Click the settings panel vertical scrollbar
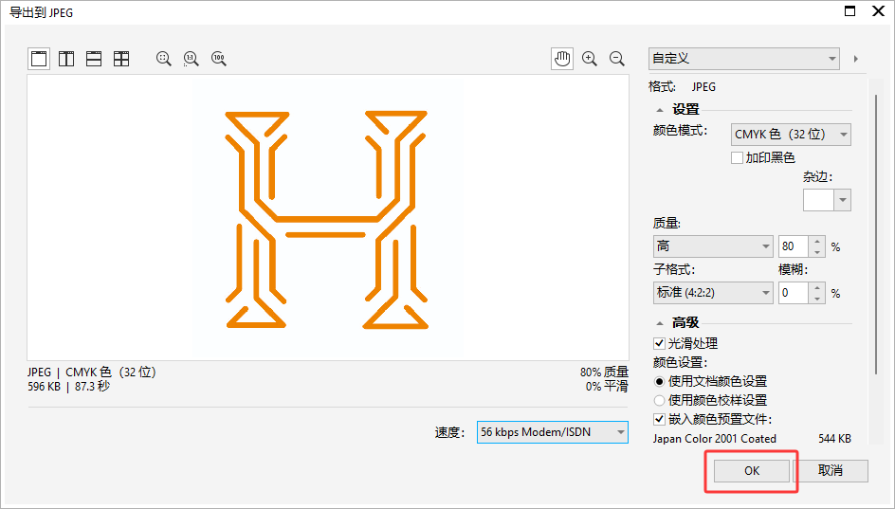 click(876, 234)
